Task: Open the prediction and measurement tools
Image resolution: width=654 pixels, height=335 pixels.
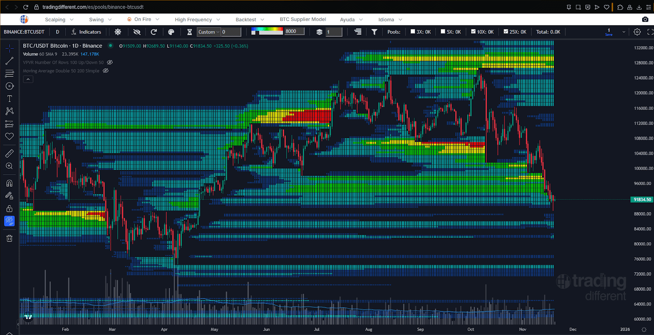Action: [9, 124]
